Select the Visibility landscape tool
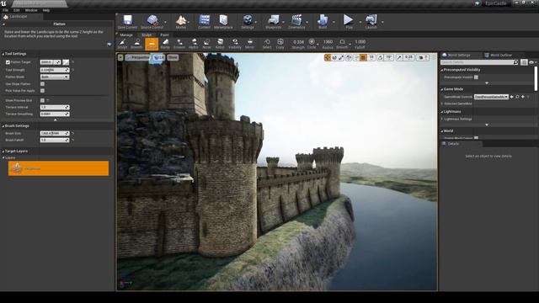The height and width of the screenshot is (303, 539). click(x=235, y=44)
